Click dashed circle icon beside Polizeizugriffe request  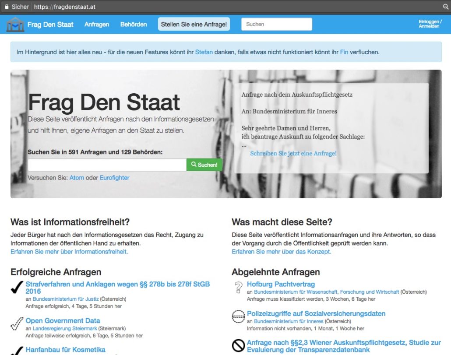[x=238, y=316]
